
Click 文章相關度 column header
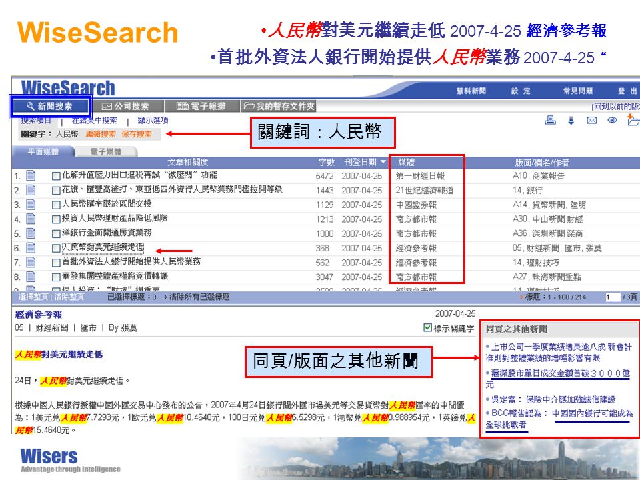point(188,162)
